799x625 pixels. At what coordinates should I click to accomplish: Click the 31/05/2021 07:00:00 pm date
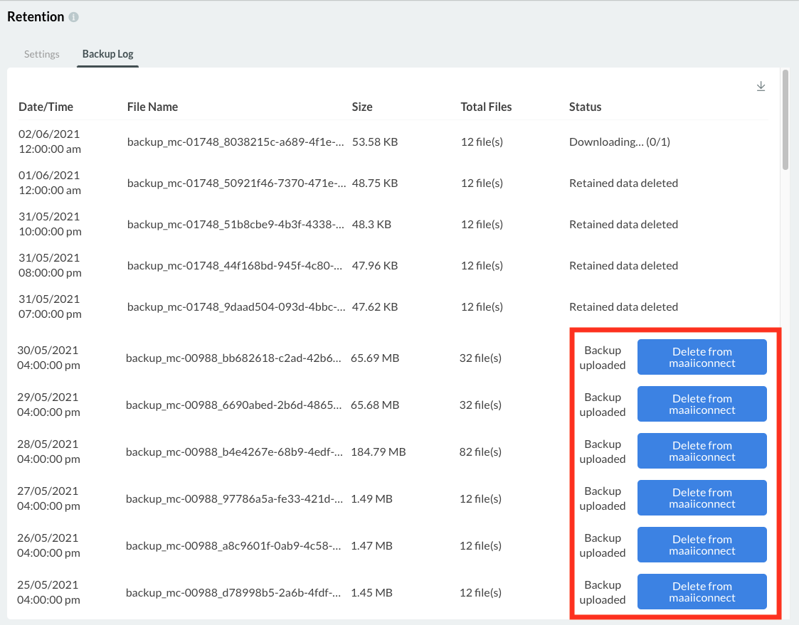[x=50, y=306]
